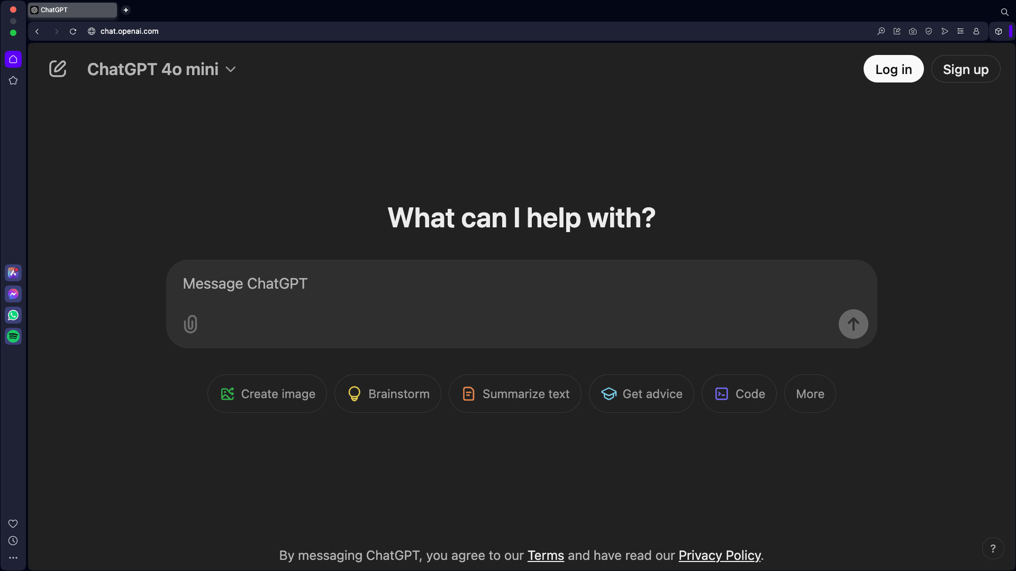Open the Terms link
This screenshot has height=571, width=1016.
pyautogui.click(x=546, y=556)
